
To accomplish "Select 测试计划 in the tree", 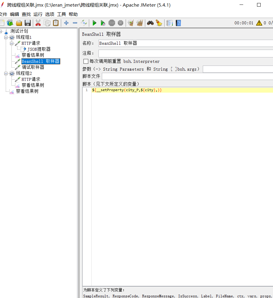I will (x=19, y=31).
